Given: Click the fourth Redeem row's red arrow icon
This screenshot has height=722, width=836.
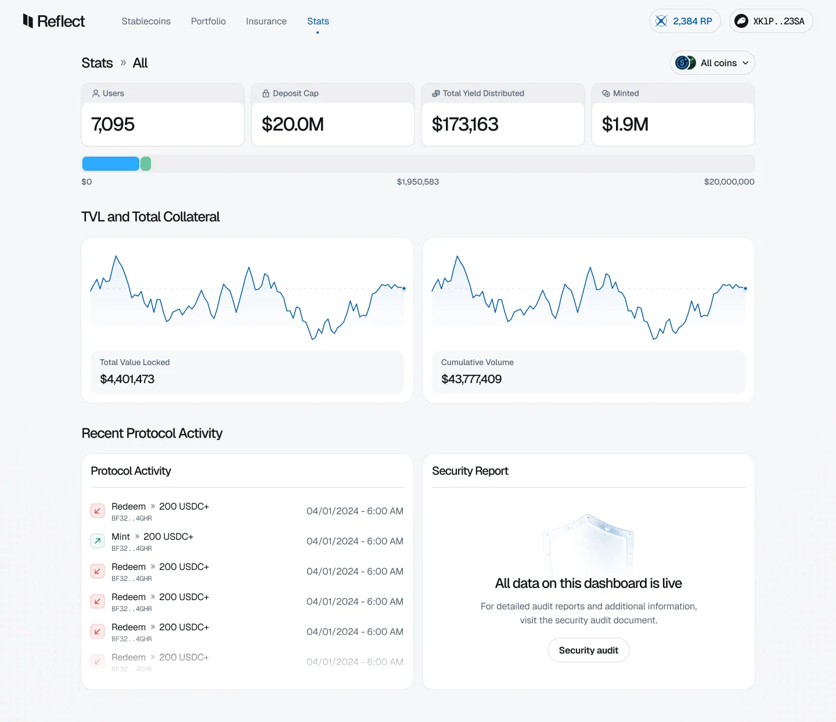Looking at the screenshot, I should tap(98, 631).
